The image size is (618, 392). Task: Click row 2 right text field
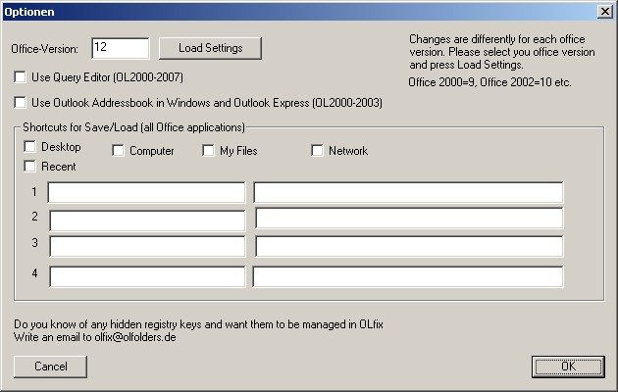tap(409, 218)
